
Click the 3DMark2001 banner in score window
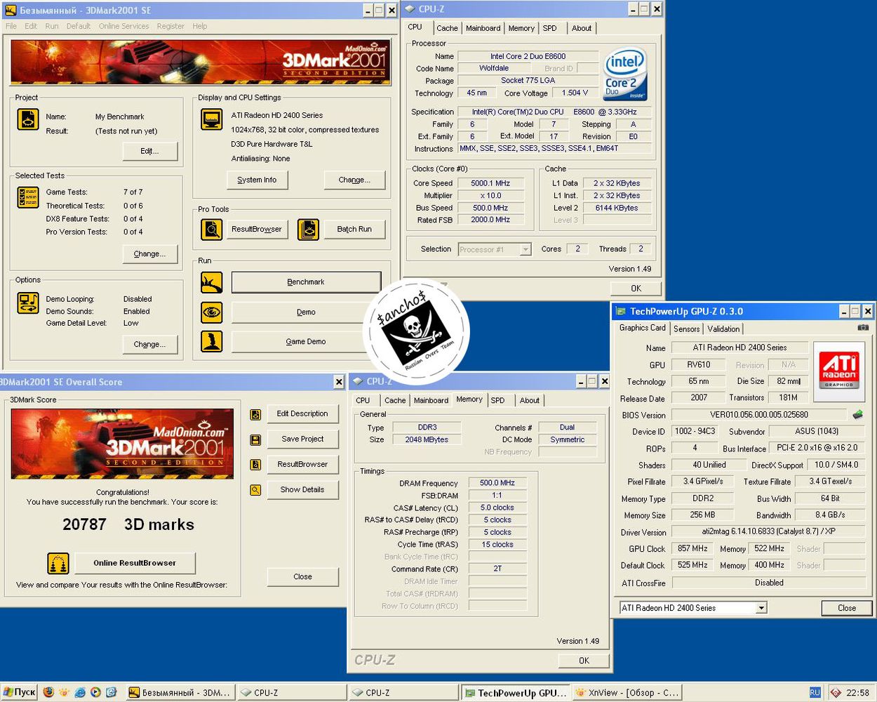pyautogui.click(x=123, y=444)
